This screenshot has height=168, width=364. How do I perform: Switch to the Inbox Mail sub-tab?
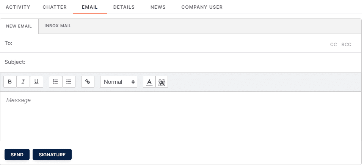[x=58, y=26]
